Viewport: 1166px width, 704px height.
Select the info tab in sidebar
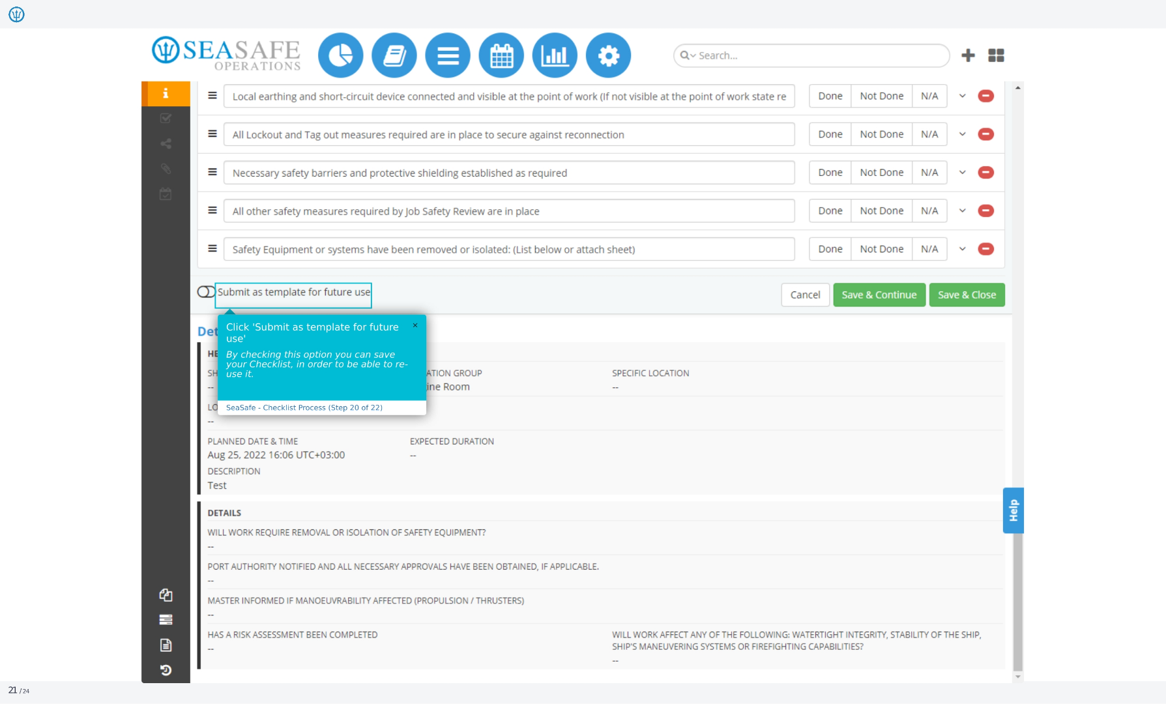(166, 93)
